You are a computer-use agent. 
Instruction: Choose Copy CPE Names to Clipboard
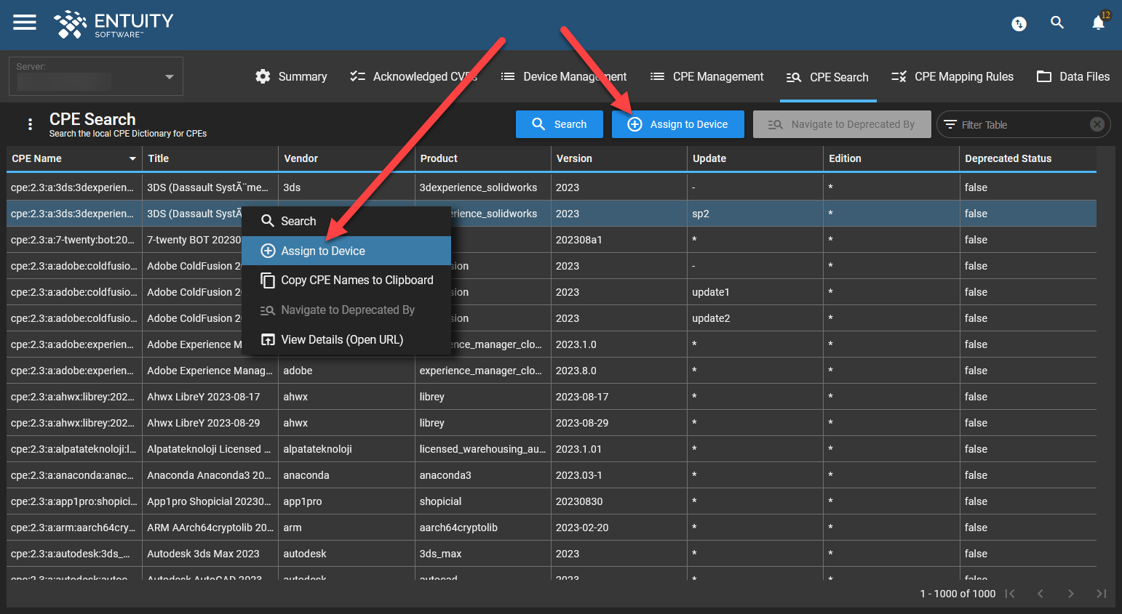tap(346, 280)
